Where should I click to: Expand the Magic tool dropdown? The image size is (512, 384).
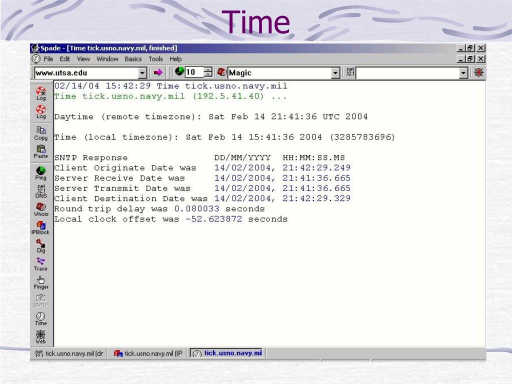(335, 73)
